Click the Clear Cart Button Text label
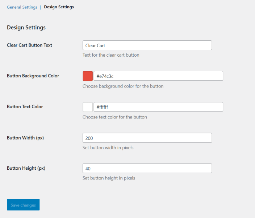 tap(29, 45)
